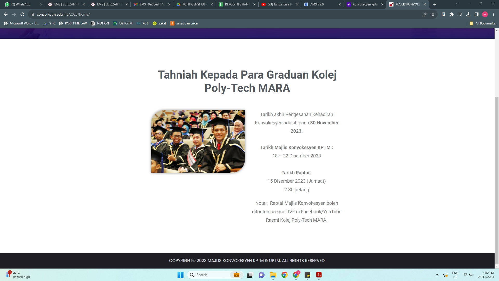Image resolution: width=499 pixels, height=281 pixels.
Task: Open the zakat bookmark
Action: (159, 23)
